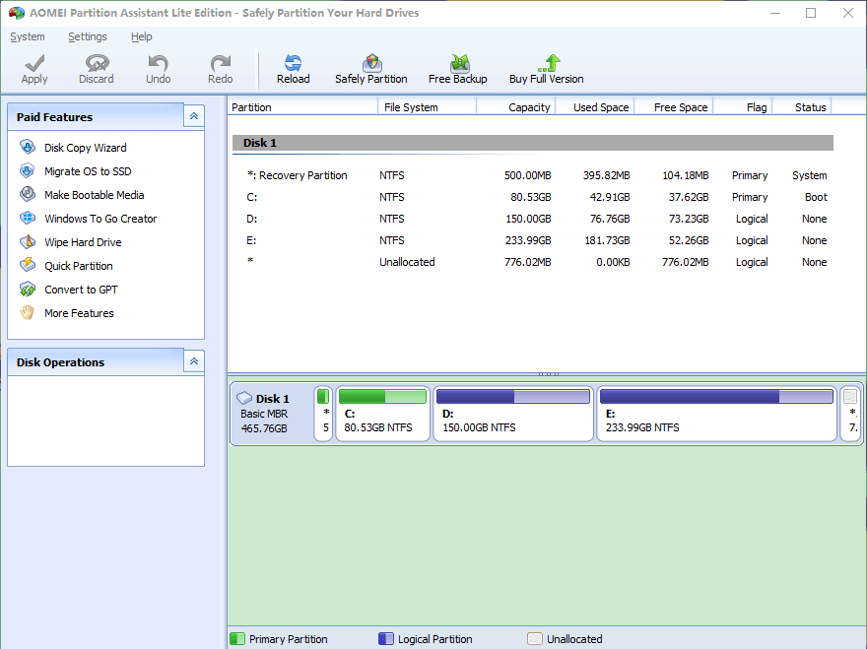Open the Convert to GPT link
The height and width of the screenshot is (649, 867).
pos(81,290)
